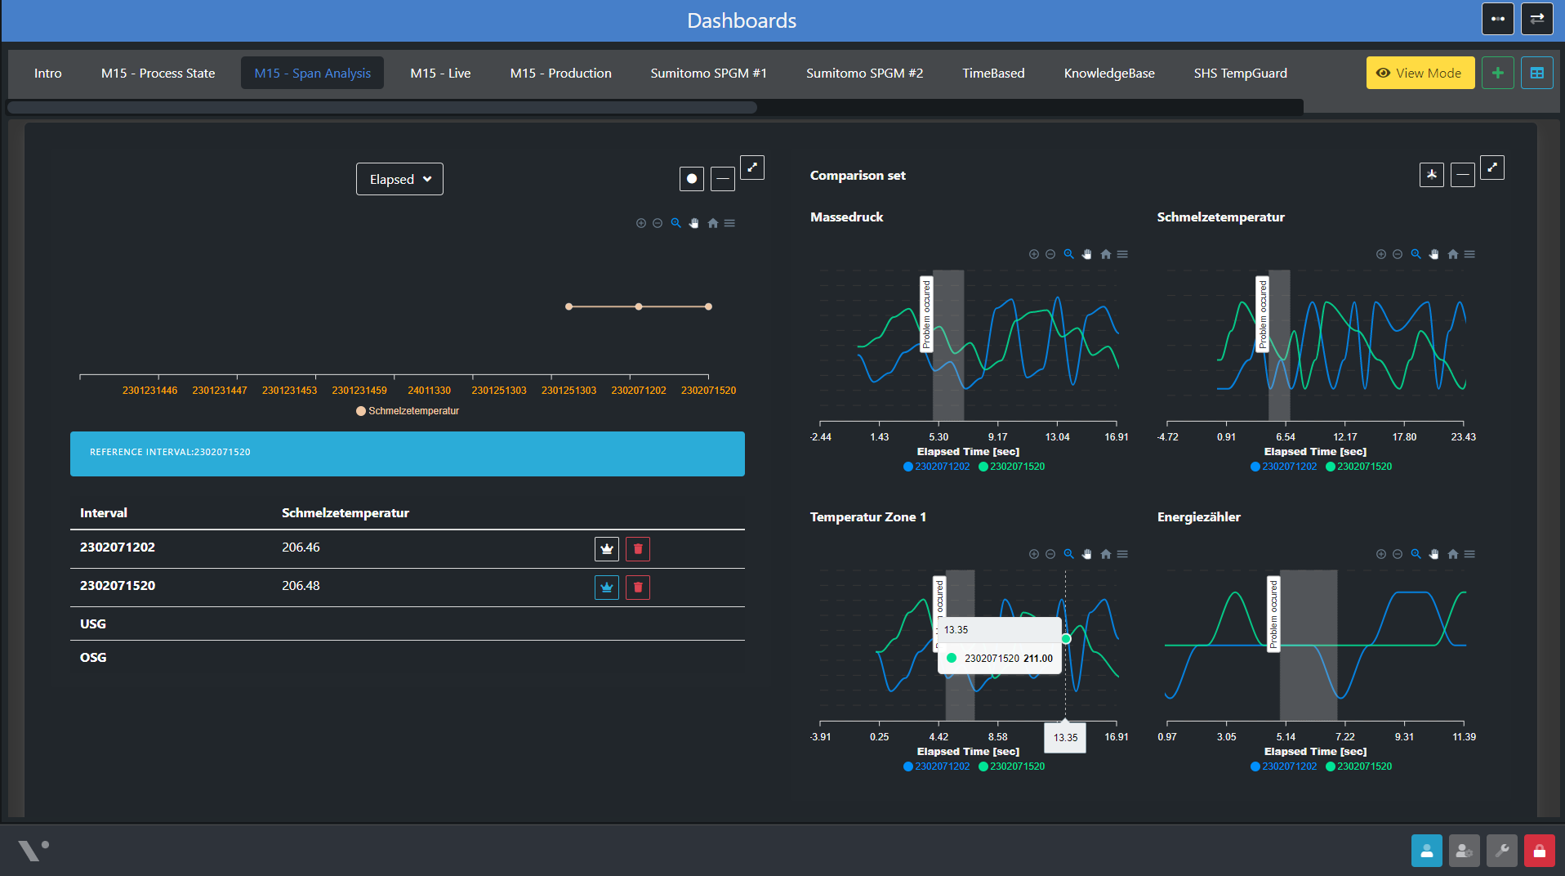
Task: Click the horizontal tab bar scrollbar
Action: [x=382, y=107]
